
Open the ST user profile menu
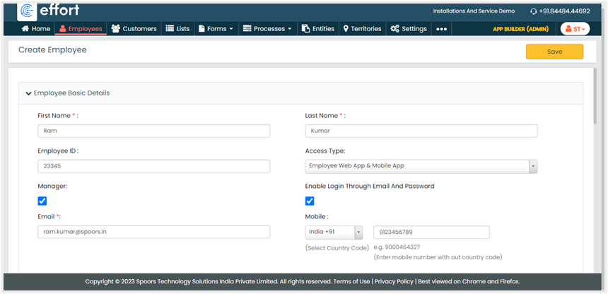pyautogui.click(x=574, y=29)
